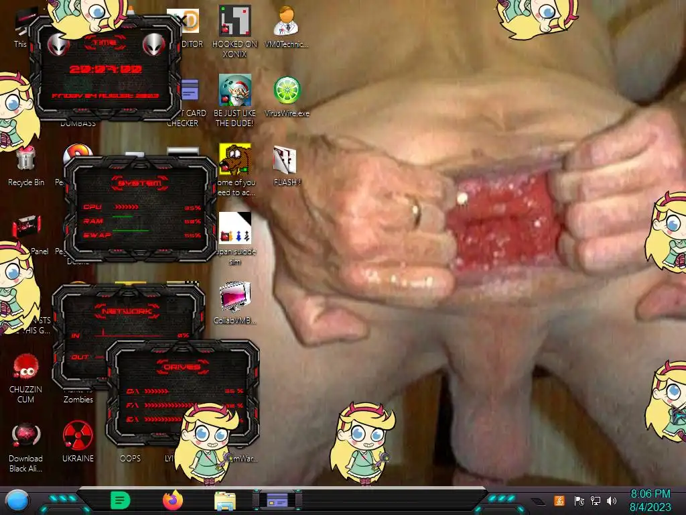Open the Action Center flag tray icon
Viewport: 686px width, 515px height.
[579, 500]
